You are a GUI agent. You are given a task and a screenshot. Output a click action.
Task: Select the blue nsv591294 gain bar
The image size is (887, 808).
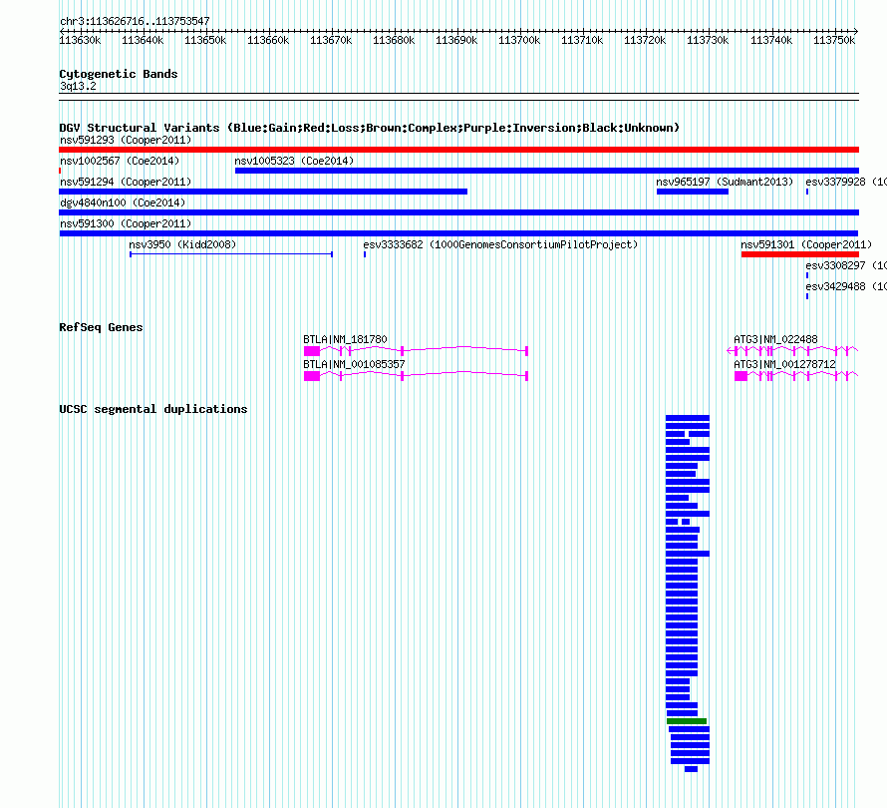click(x=263, y=192)
